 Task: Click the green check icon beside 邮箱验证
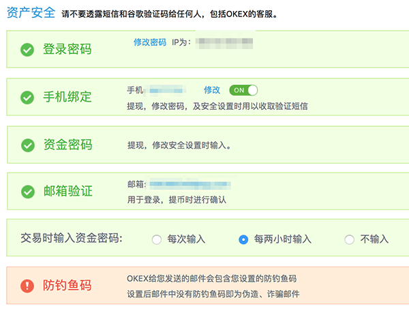[28, 192]
